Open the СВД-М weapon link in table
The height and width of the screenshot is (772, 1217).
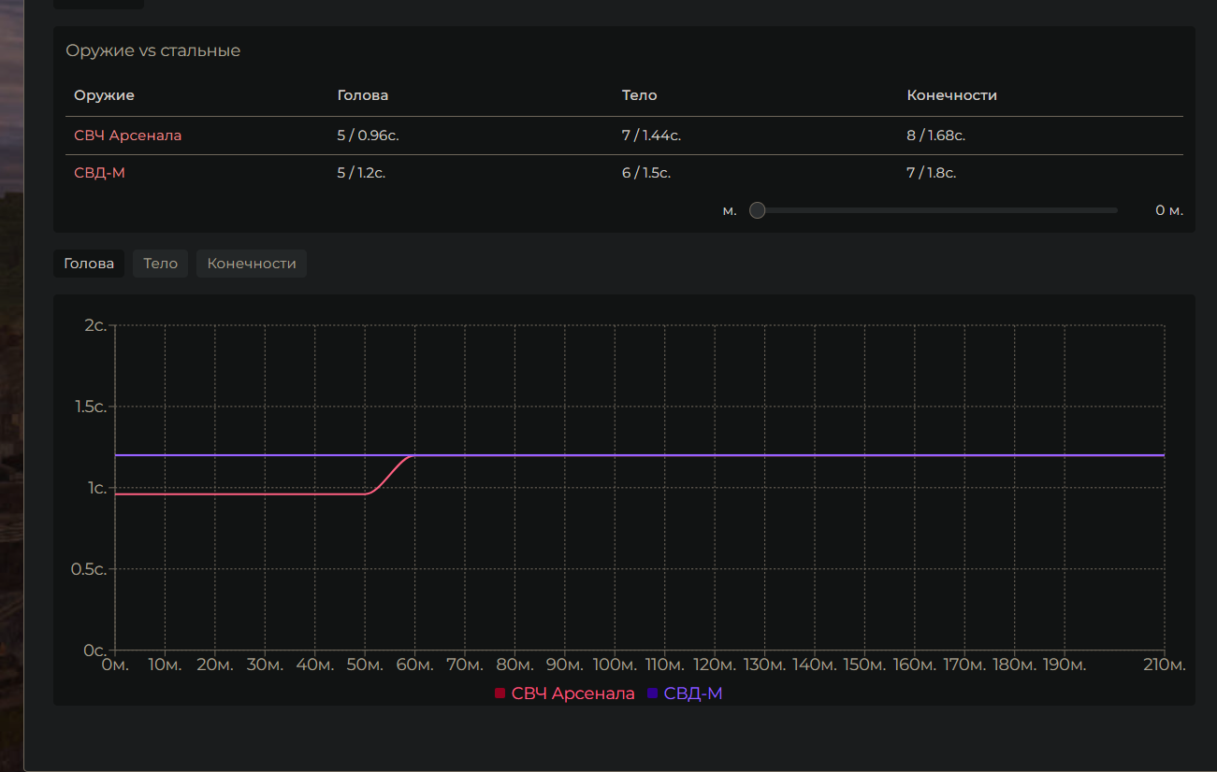coord(99,173)
